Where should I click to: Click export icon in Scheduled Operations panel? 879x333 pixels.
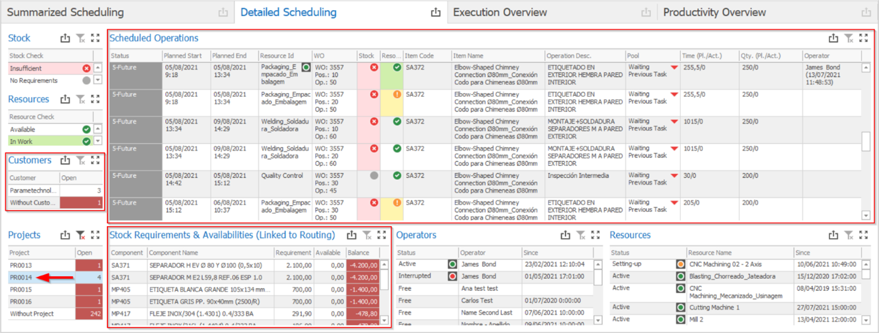(x=833, y=38)
